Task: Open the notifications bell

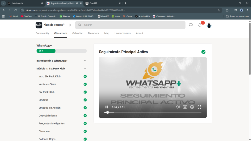Action: (x=200, y=25)
